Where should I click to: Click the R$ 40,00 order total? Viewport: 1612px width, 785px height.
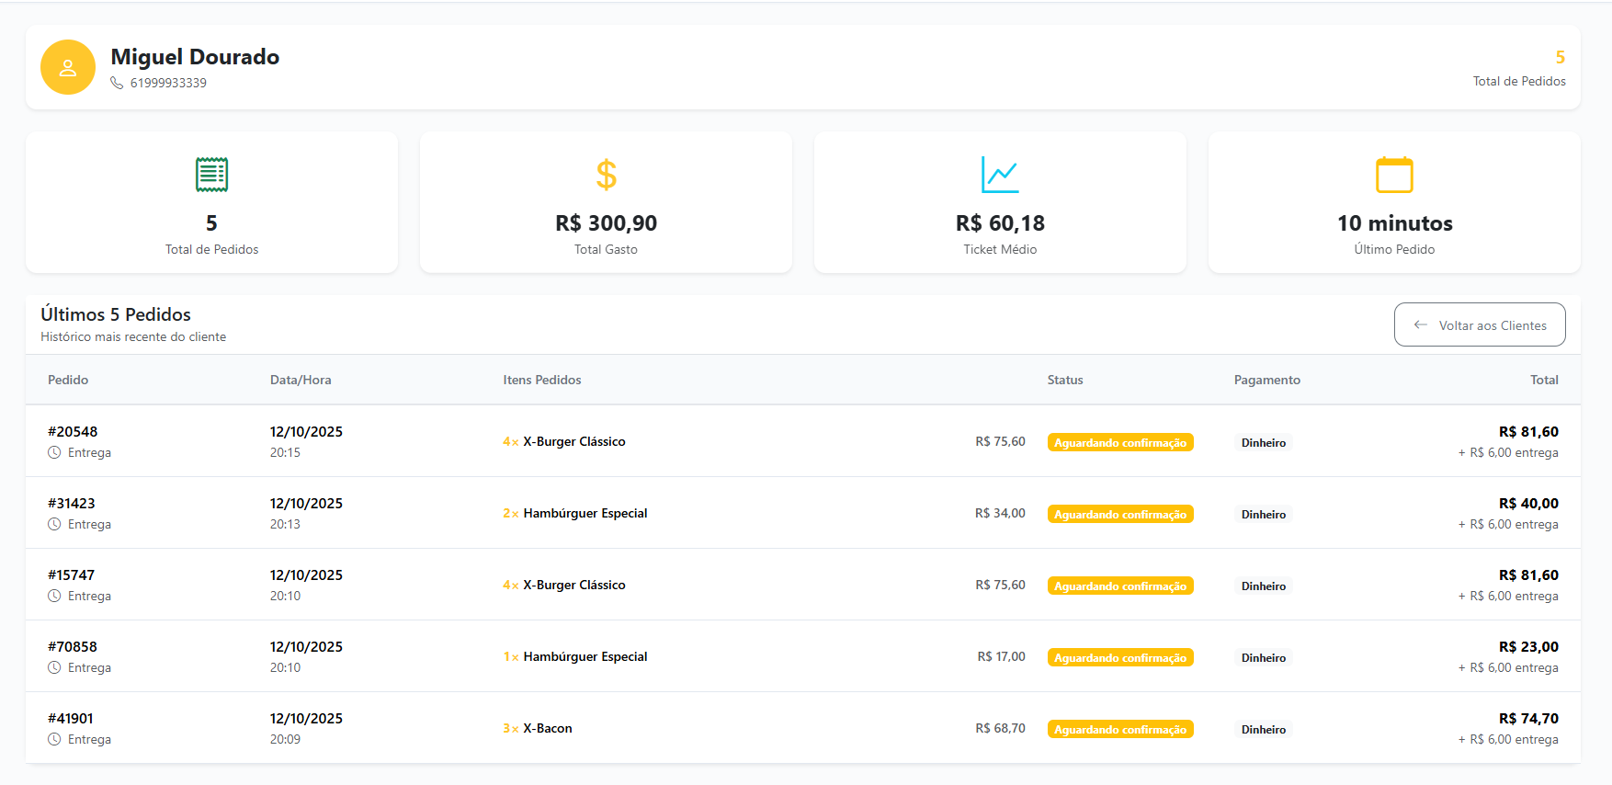1528,503
